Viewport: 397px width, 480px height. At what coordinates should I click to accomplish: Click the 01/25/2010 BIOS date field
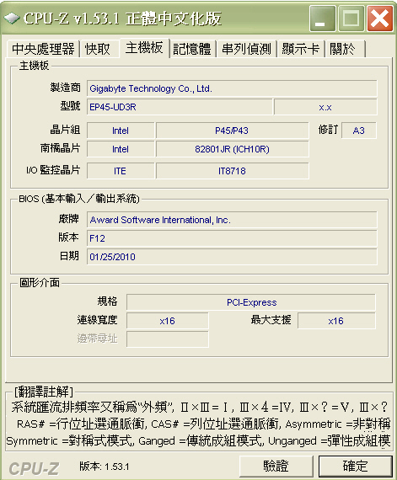(232, 257)
